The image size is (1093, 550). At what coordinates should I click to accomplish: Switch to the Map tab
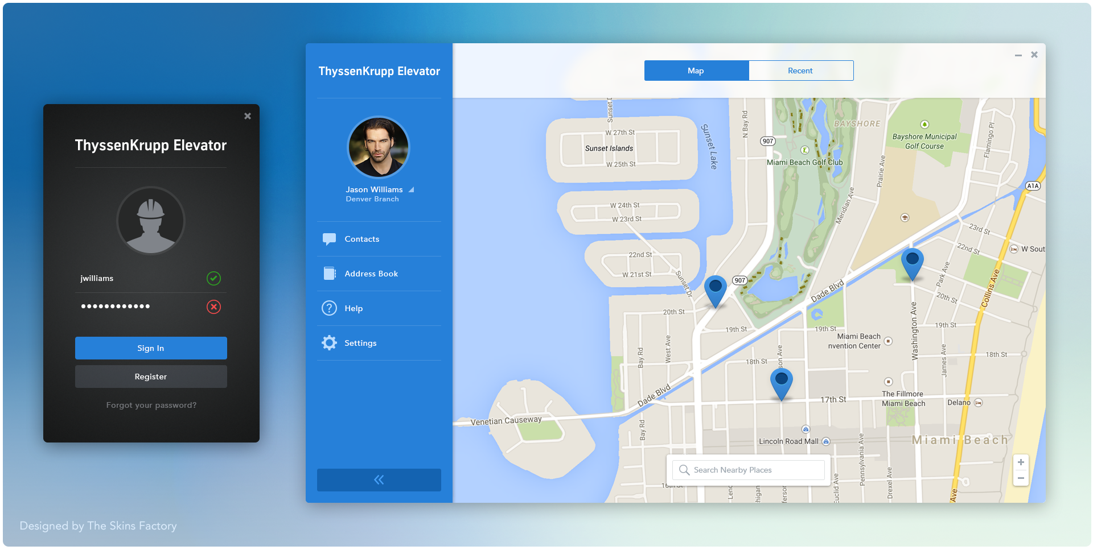click(696, 71)
